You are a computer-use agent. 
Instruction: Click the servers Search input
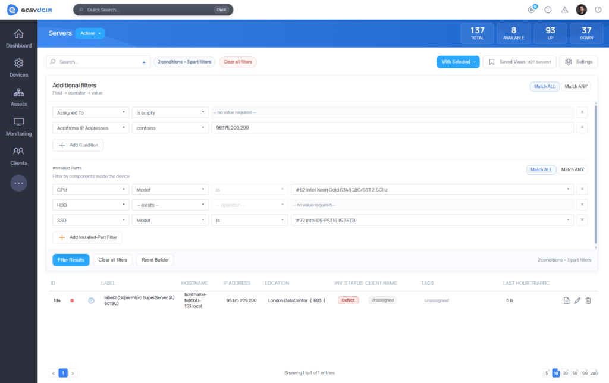(98, 62)
